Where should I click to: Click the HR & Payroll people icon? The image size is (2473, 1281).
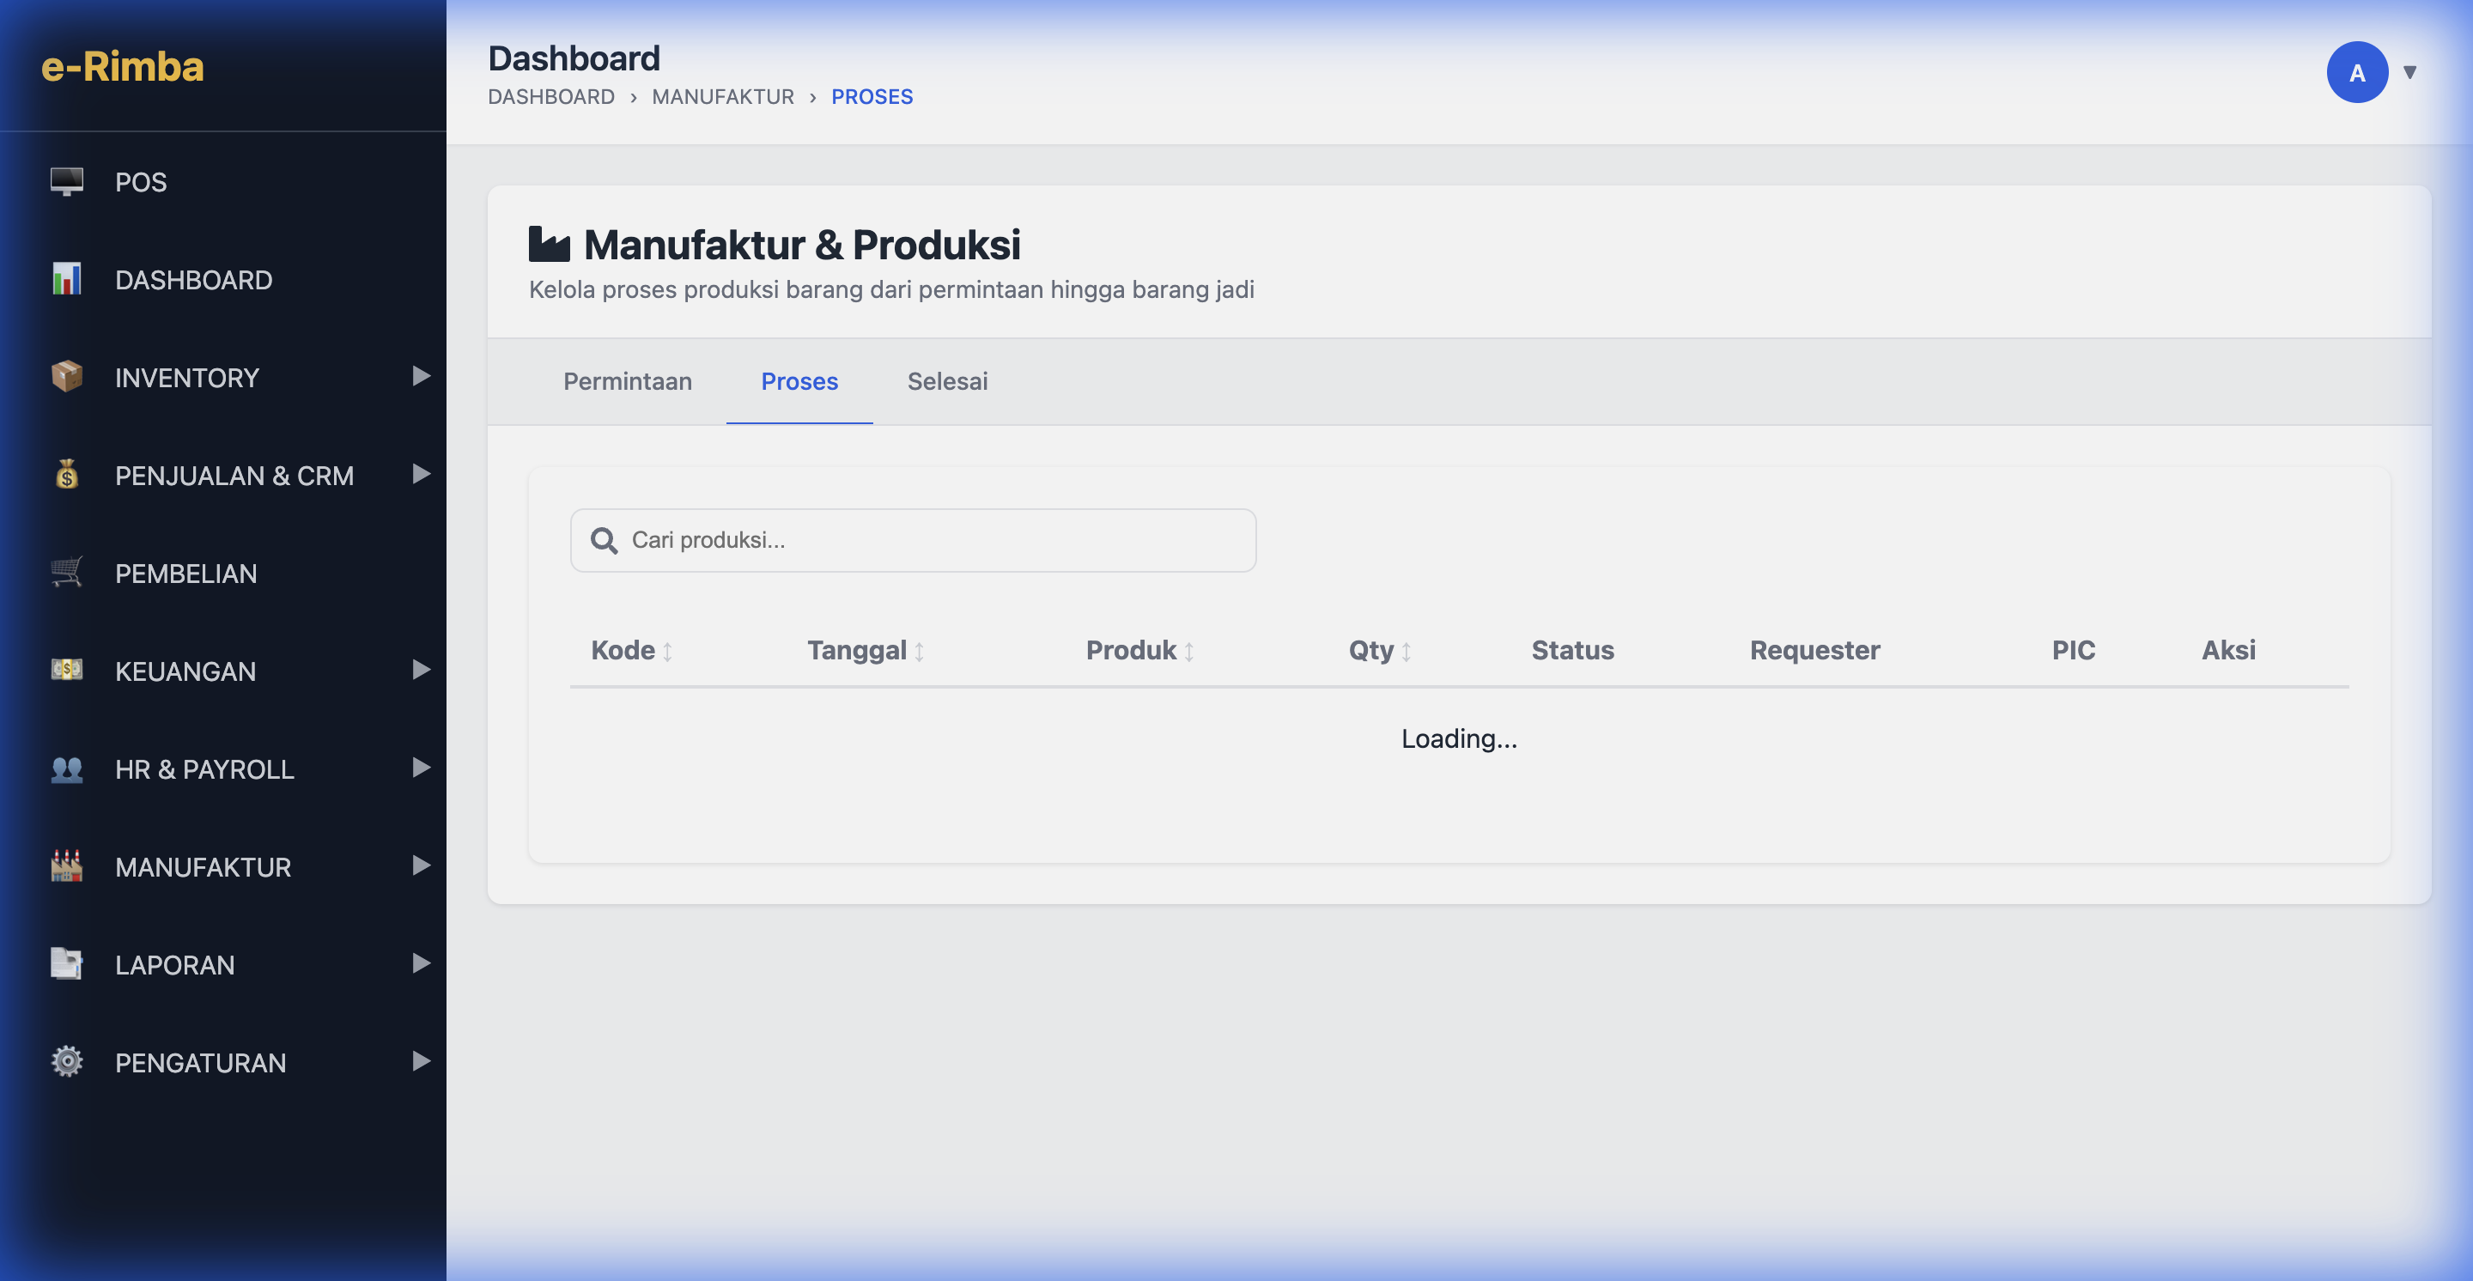point(66,768)
